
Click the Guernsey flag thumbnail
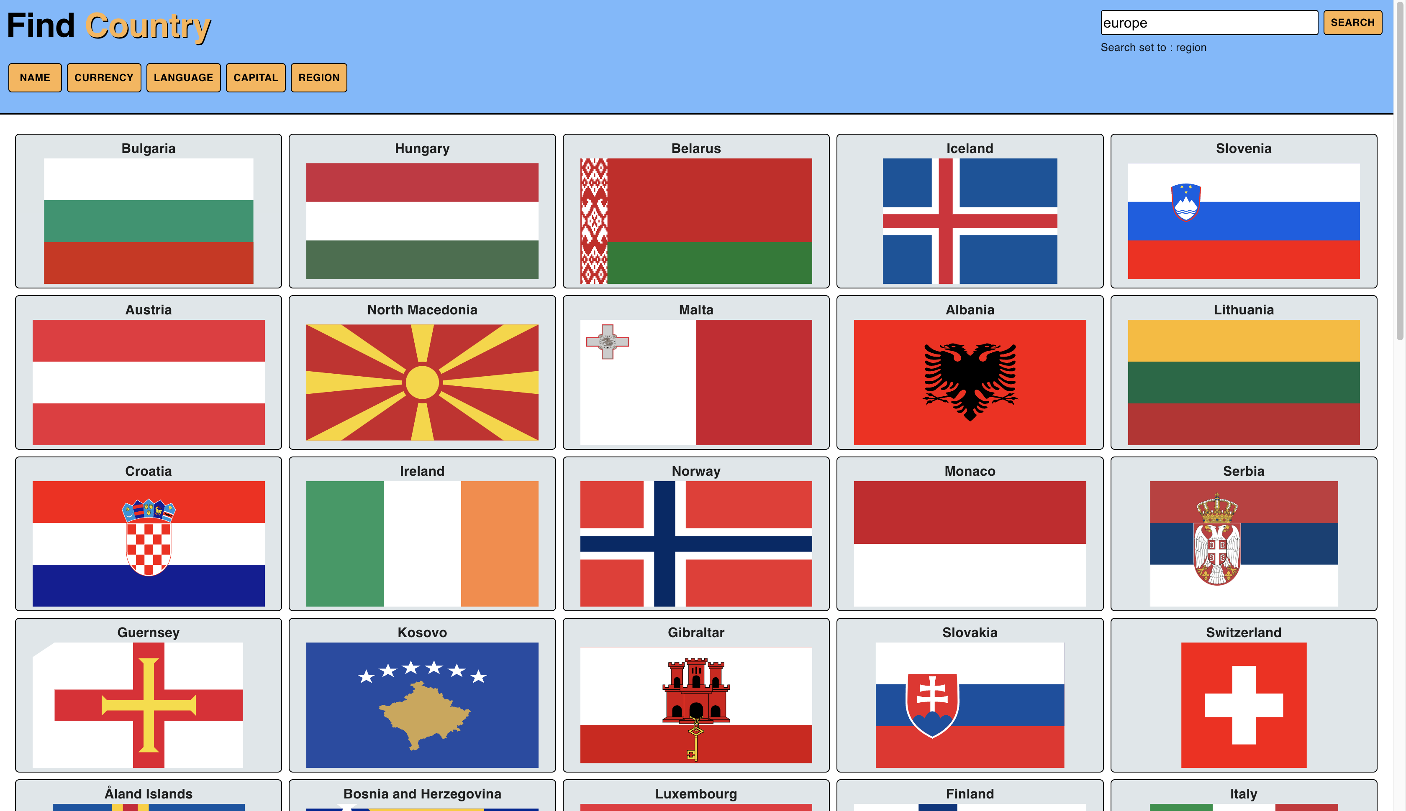pyautogui.click(x=148, y=706)
